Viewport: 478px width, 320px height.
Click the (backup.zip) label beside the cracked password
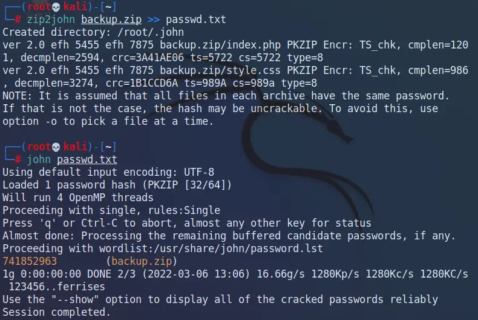[141, 261]
